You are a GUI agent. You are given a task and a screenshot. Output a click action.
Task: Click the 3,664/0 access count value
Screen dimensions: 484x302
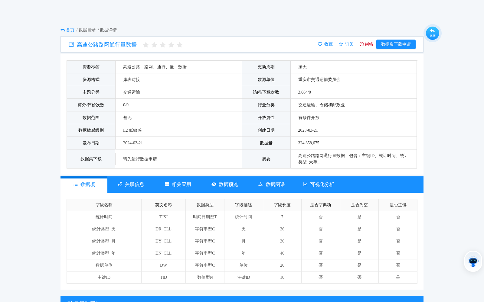coord(305,92)
